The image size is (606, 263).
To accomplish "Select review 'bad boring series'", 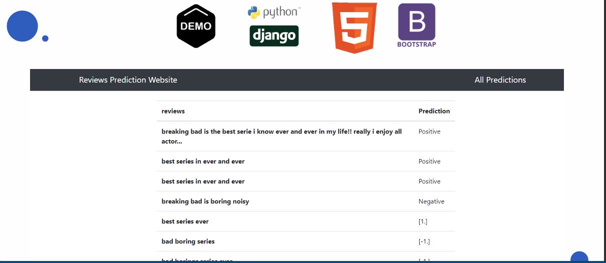I will tap(188, 241).
